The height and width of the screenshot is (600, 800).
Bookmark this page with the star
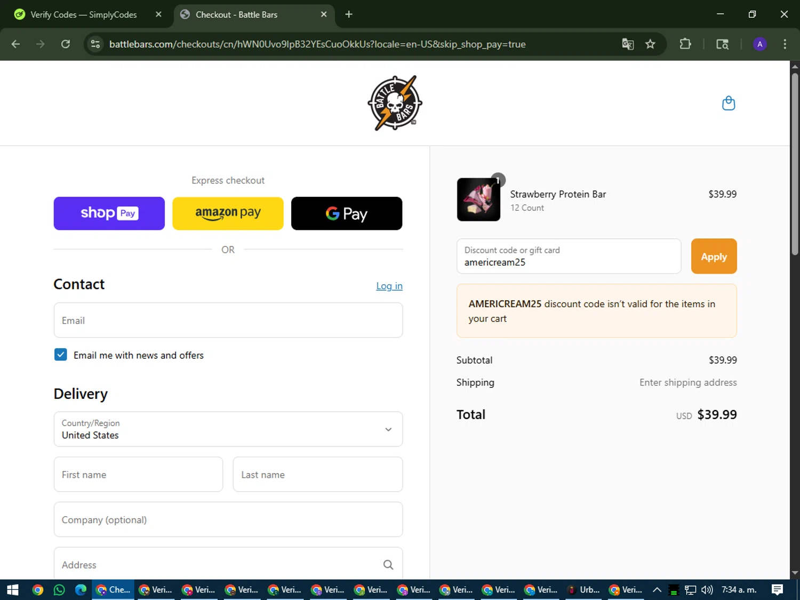650,44
